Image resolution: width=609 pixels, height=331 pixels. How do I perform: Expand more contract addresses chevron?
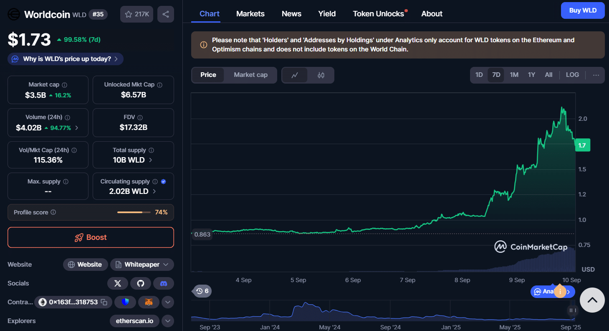click(x=167, y=302)
